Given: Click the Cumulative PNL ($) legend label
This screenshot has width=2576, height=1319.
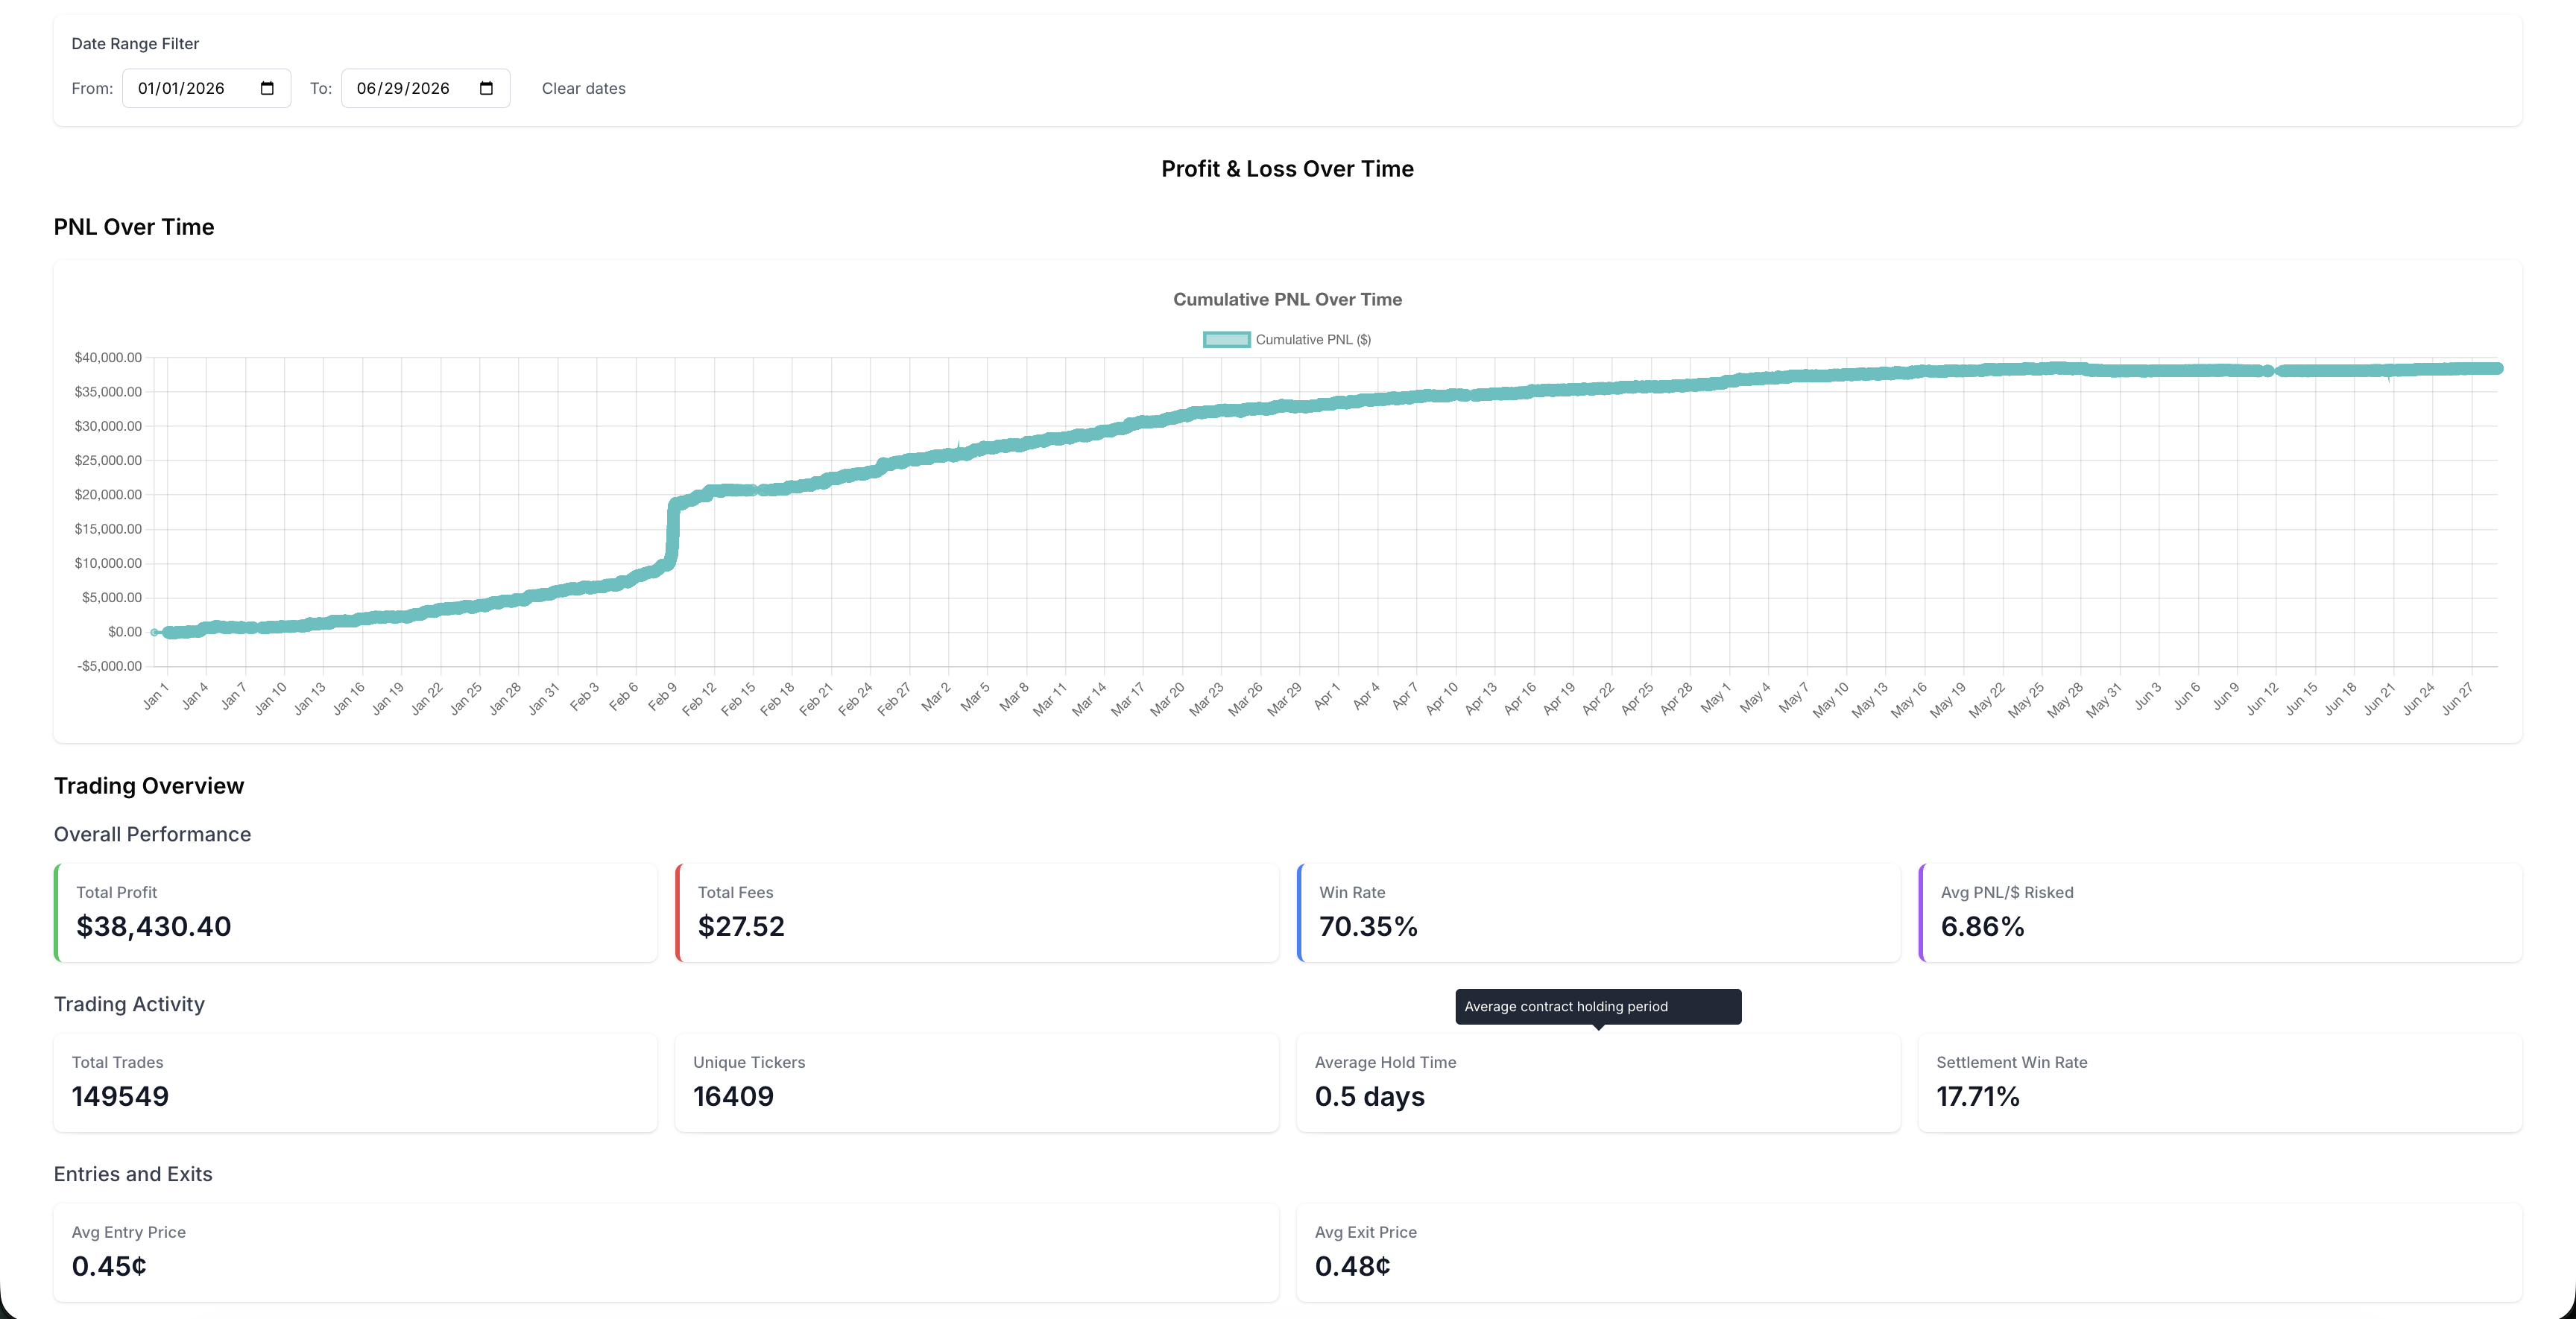Looking at the screenshot, I should point(1312,340).
